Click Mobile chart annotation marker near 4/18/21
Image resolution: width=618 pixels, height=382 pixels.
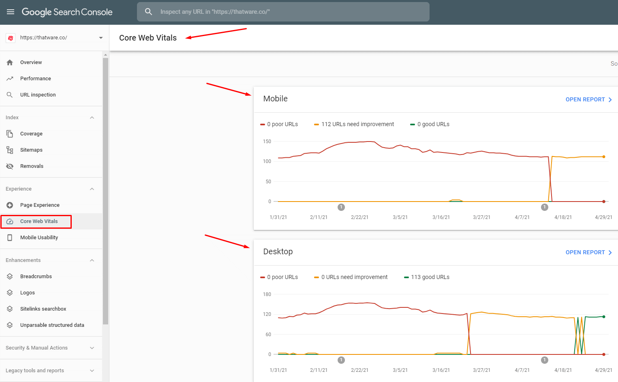pyautogui.click(x=545, y=207)
